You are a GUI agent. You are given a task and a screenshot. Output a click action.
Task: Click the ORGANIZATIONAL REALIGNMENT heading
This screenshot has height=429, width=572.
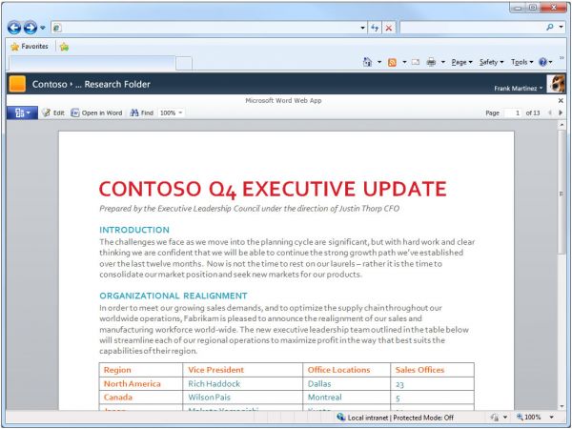click(x=174, y=296)
